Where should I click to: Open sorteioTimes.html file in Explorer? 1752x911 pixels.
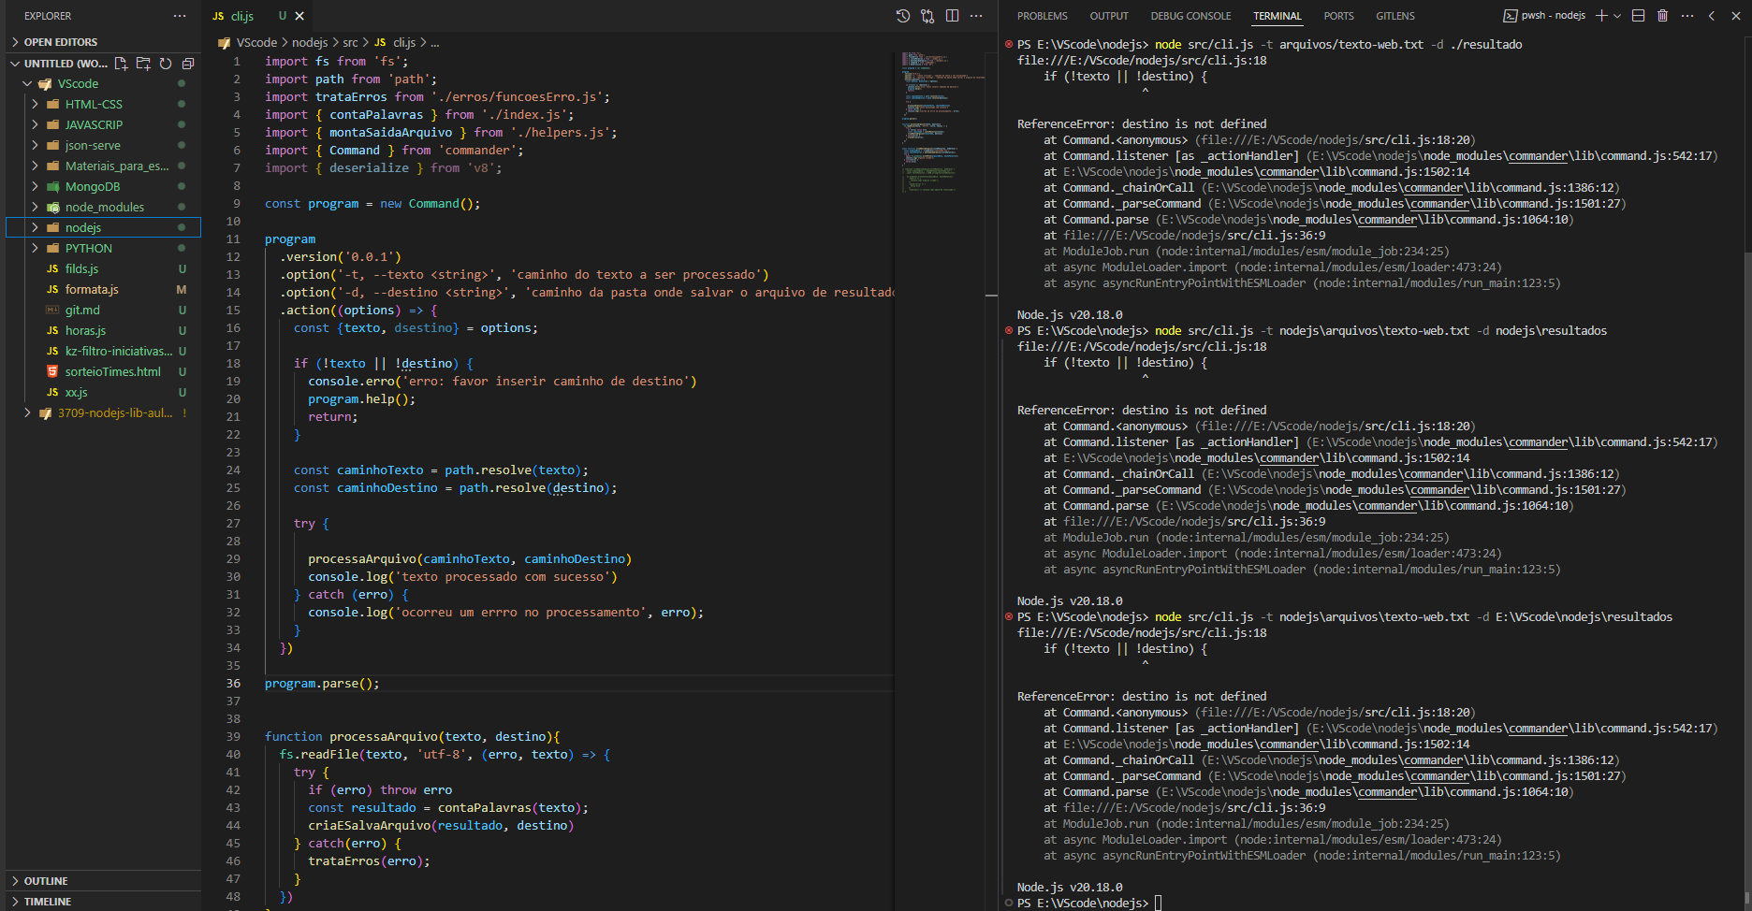(x=103, y=372)
